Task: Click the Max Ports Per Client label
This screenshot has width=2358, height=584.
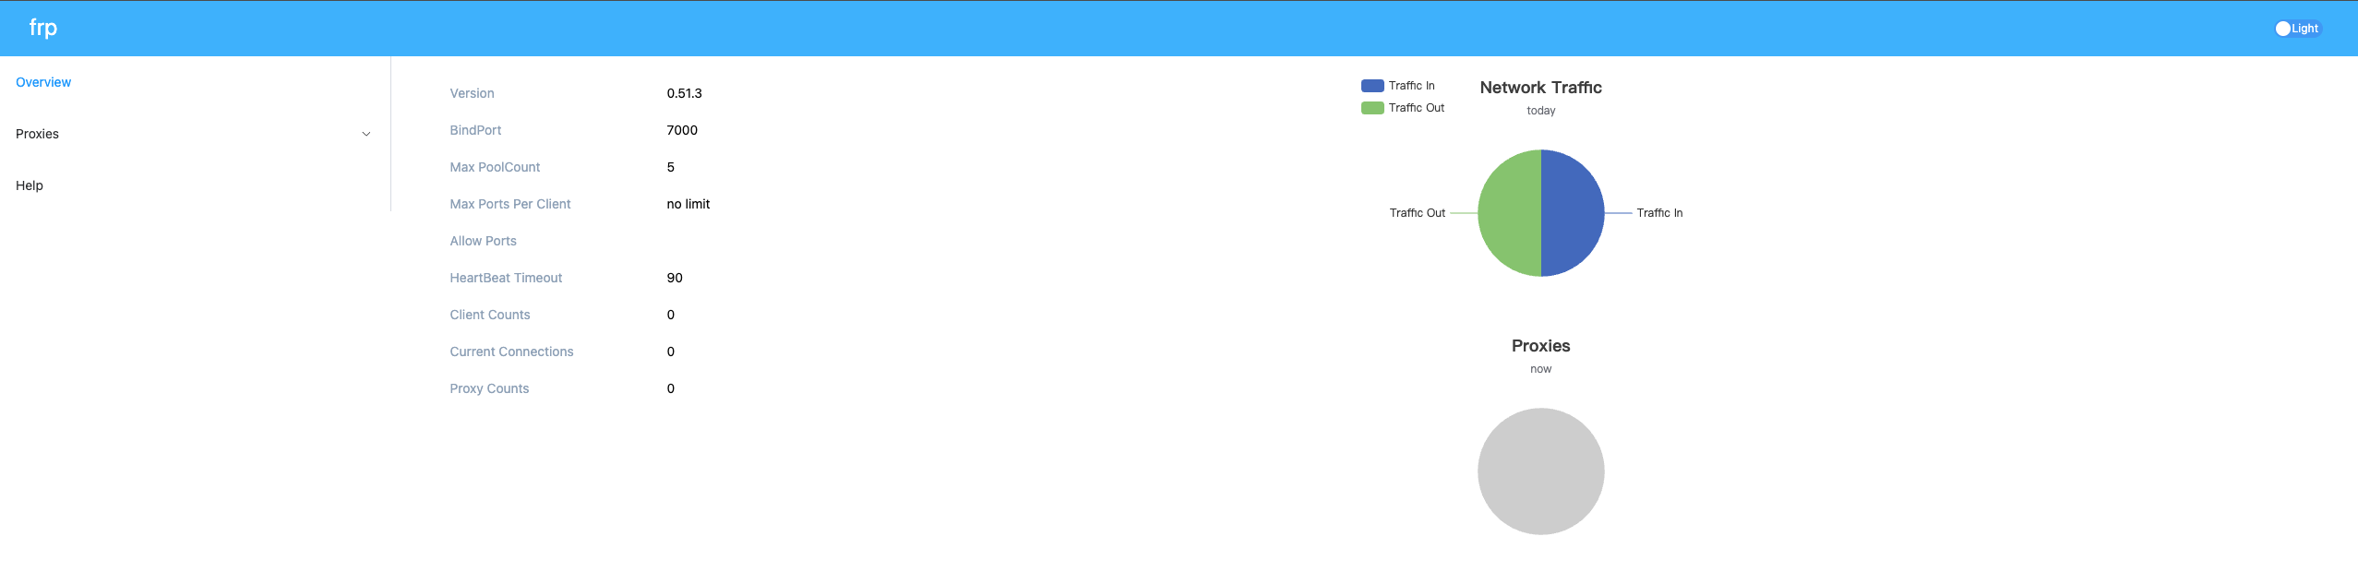Action: (x=510, y=204)
